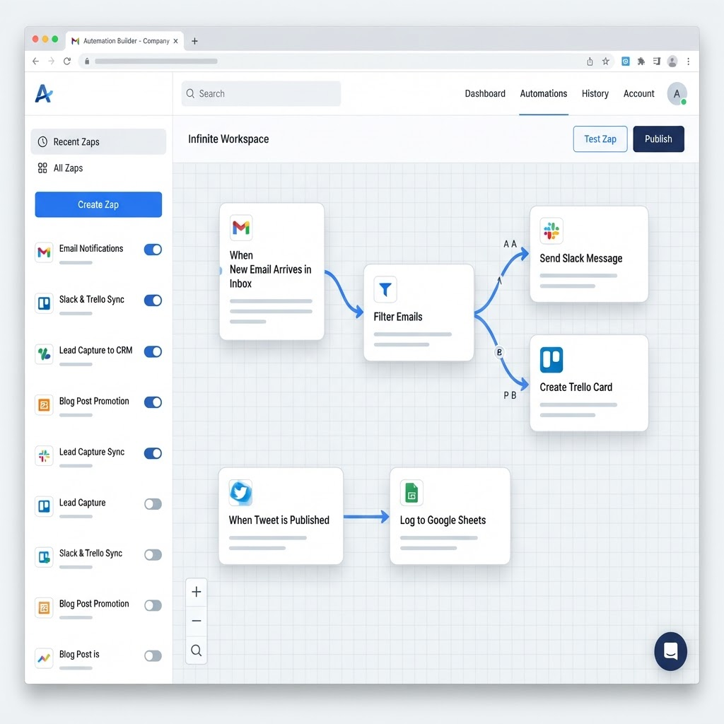Click the Twitter bird icon on the tweet card
Viewport: 724px width, 724px height.
[x=240, y=493]
